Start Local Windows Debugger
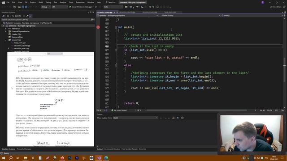This screenshot has height=161, width=287. [x=82, y=7]
